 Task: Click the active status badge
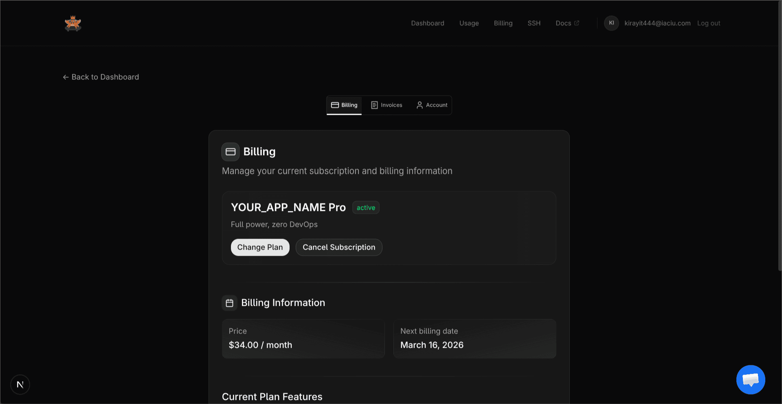point(365,207)
